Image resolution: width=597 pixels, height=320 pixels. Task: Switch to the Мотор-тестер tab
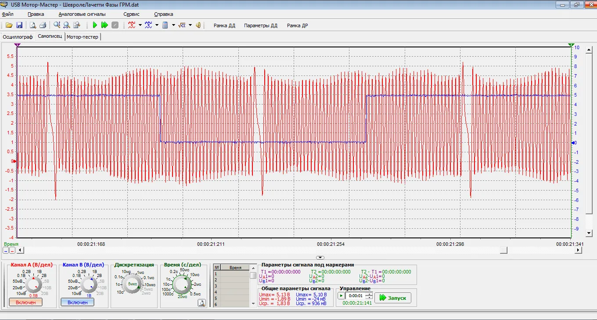pyautogui.click(x=83, y=37)
